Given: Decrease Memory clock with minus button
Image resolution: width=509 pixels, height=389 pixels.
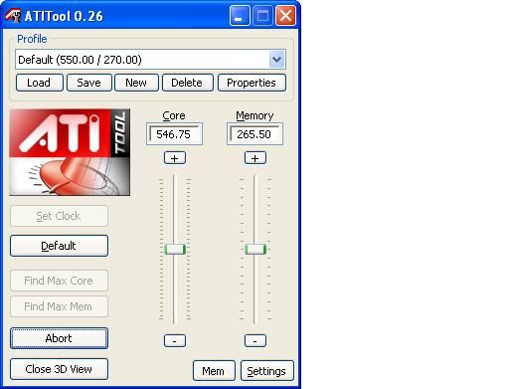Looking at the screenshot, I should point(254,340).
